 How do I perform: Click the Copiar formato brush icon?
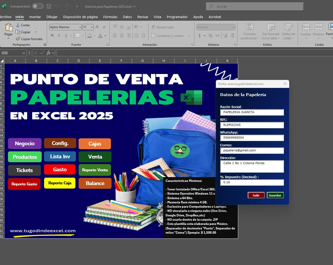click(x=18, y=39)
